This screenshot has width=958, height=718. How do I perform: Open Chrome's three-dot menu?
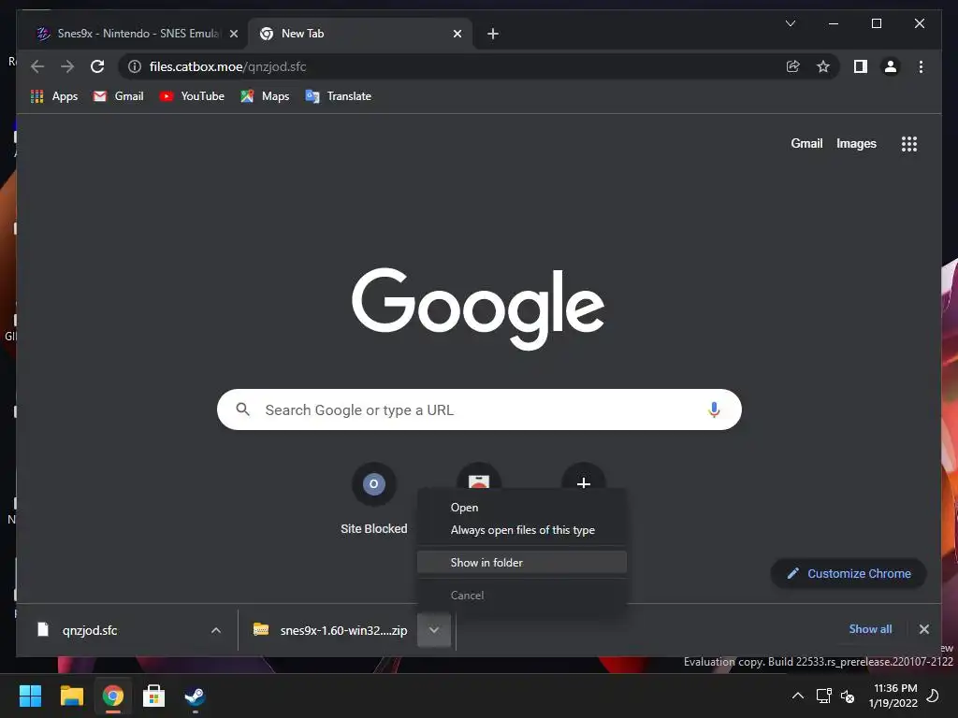click(x=921, y=66)
